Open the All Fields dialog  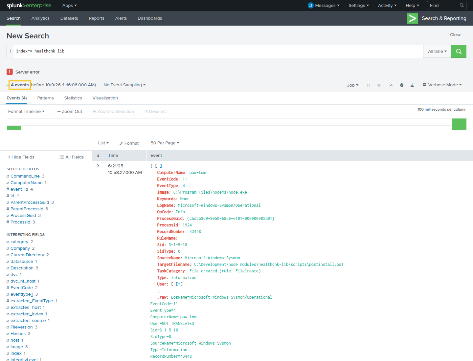72,157
